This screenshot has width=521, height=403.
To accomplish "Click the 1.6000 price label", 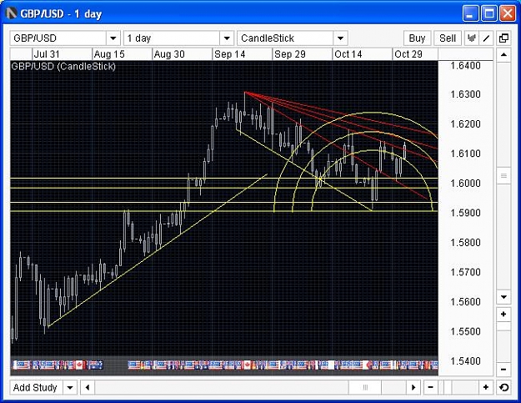I will pyautogui.click(x=465, y=184).
